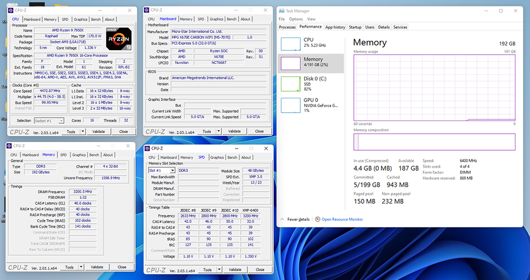
Task: Click the Memory composition bar
Action: (434, 142)
